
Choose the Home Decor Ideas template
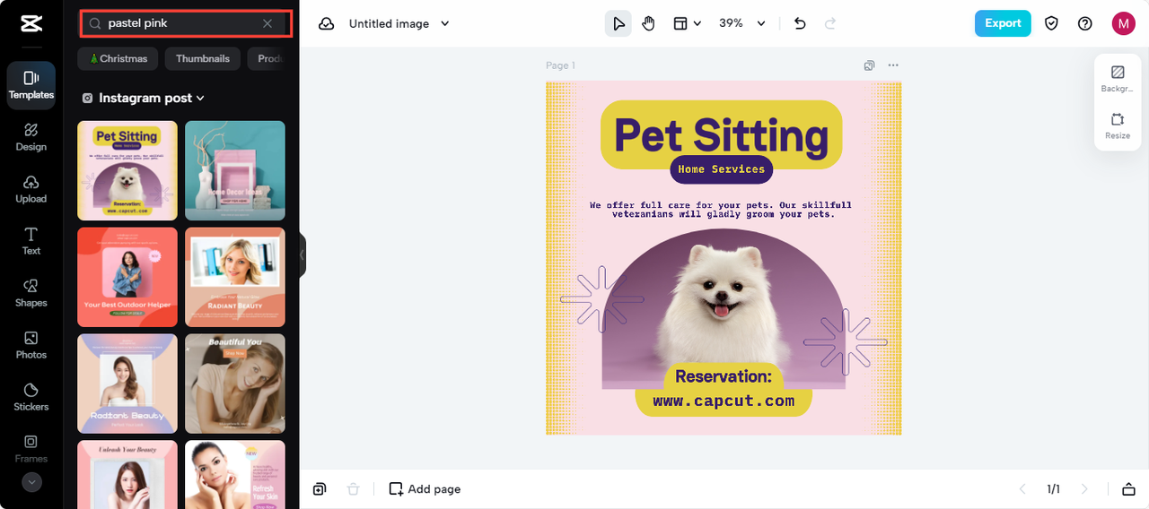coord(235,170)
